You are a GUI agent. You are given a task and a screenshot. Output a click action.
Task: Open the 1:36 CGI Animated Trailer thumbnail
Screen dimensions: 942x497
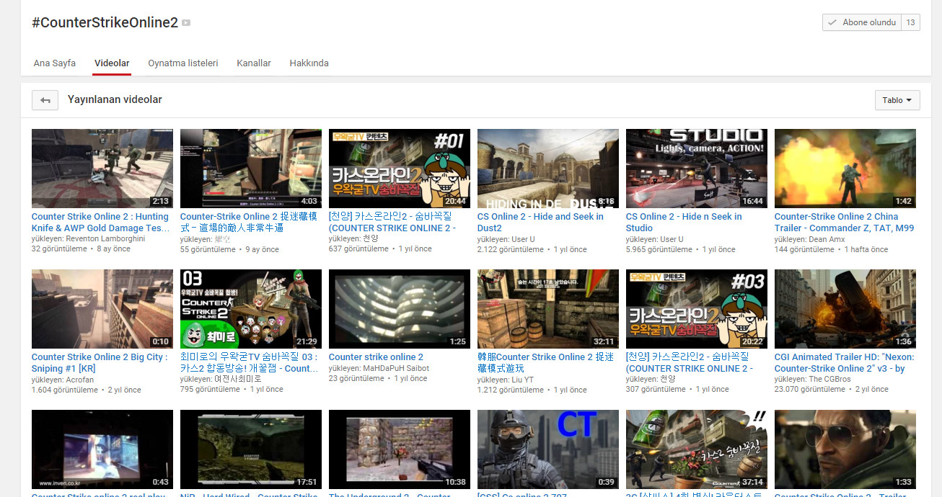click(x=845, y=309)
